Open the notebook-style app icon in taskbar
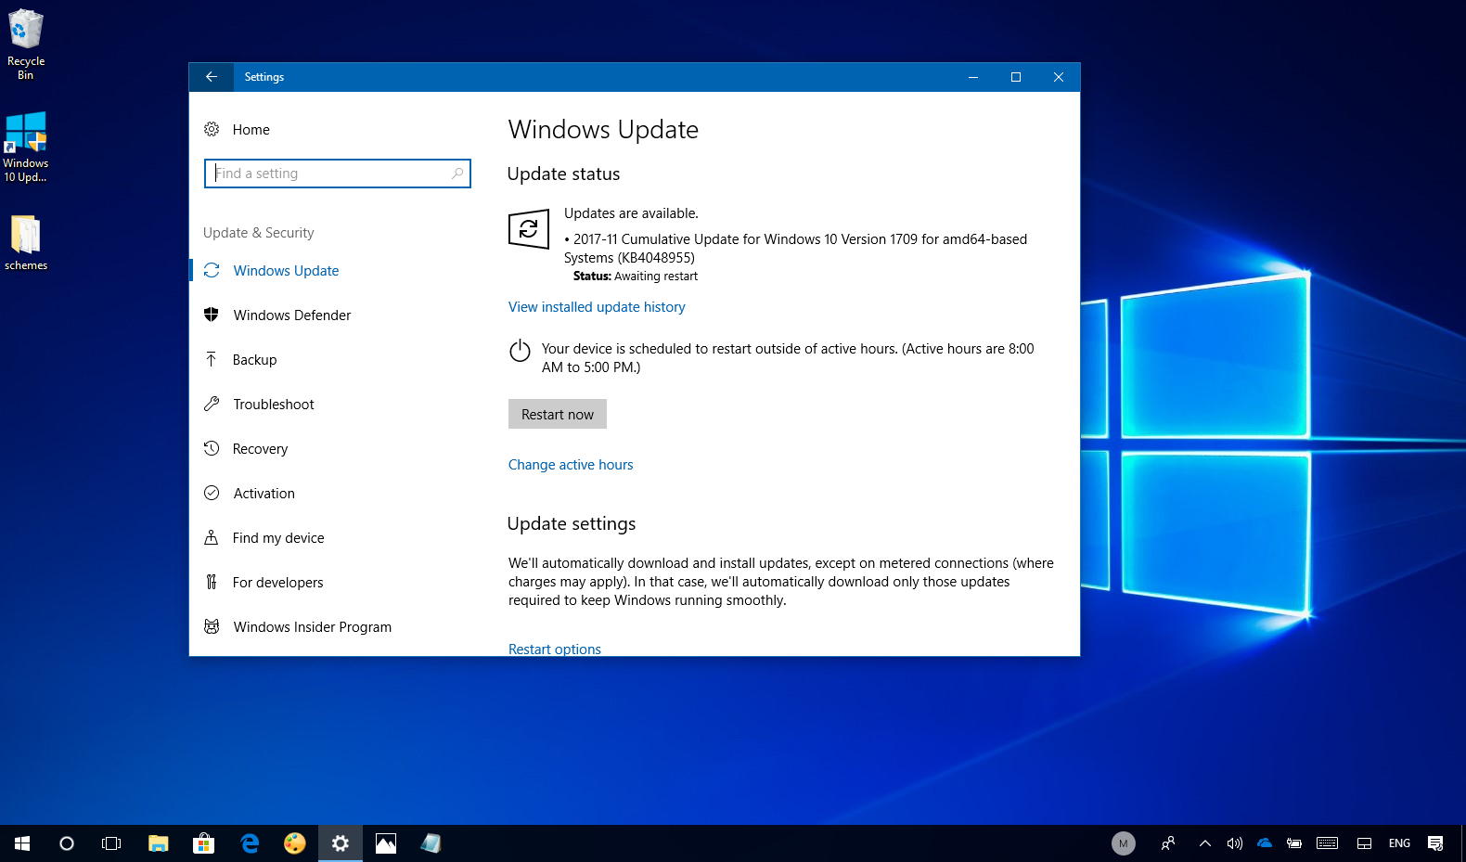Viewport: 1466px width, 862px height. pyautogui.click(x=431, y=843)
